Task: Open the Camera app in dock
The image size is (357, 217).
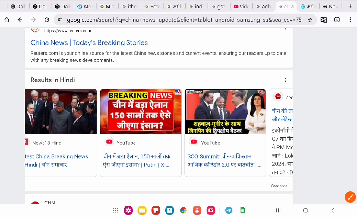Action: coord(211,210)
